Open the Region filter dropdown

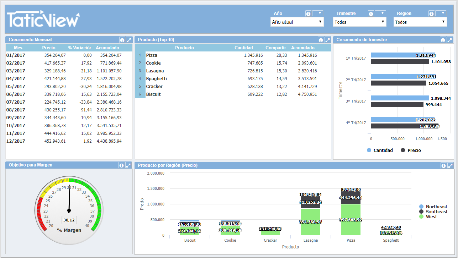point(420,22)
